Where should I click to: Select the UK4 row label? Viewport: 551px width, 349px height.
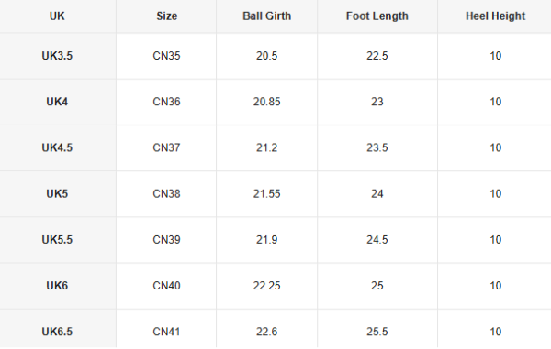57,102
